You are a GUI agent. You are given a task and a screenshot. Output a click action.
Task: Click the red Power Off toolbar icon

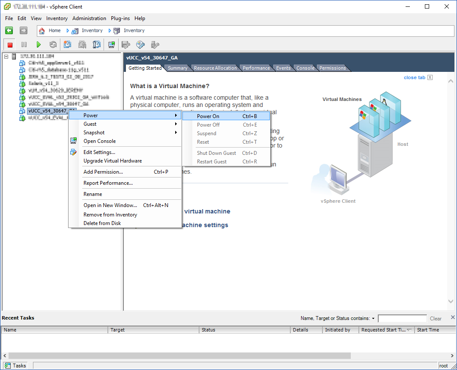point(10,44)
